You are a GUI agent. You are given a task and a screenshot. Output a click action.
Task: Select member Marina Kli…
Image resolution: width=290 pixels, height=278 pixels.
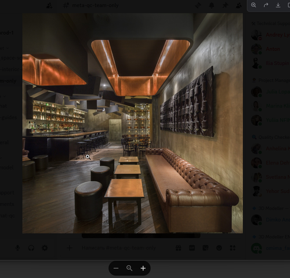click(x=270, y=106)
